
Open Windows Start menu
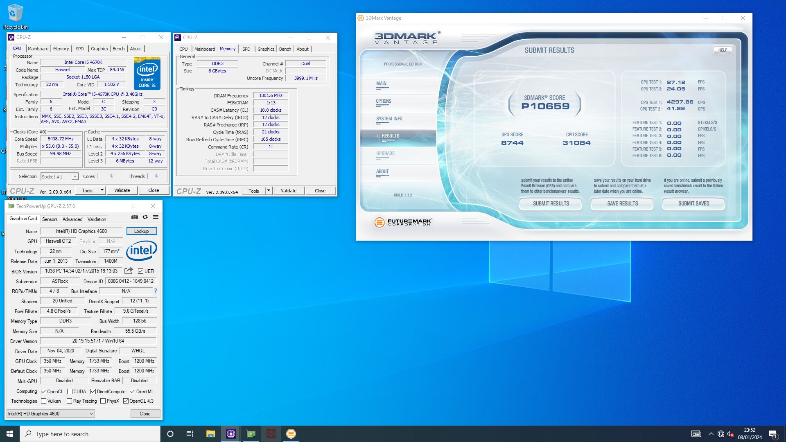click(10, 434)
